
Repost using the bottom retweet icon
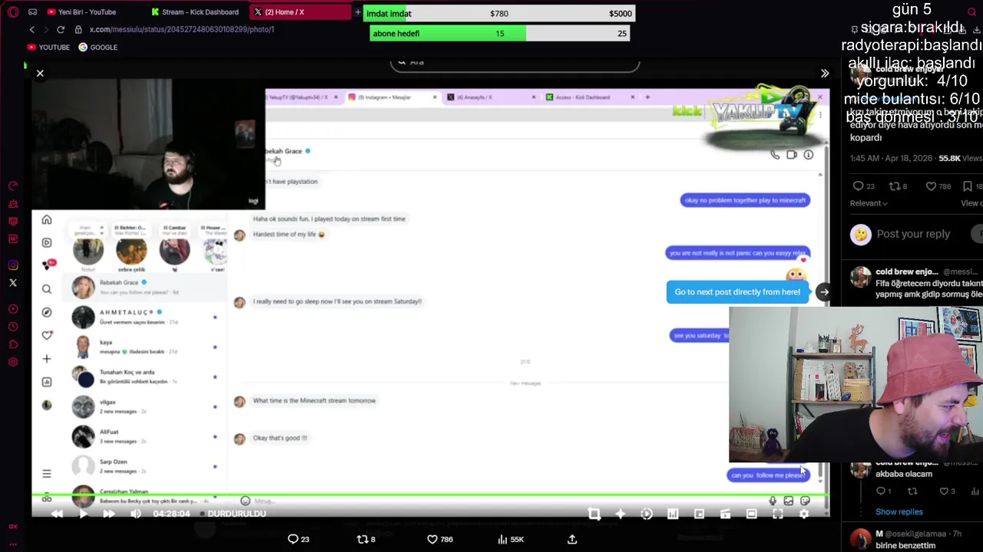coord(362,539)
